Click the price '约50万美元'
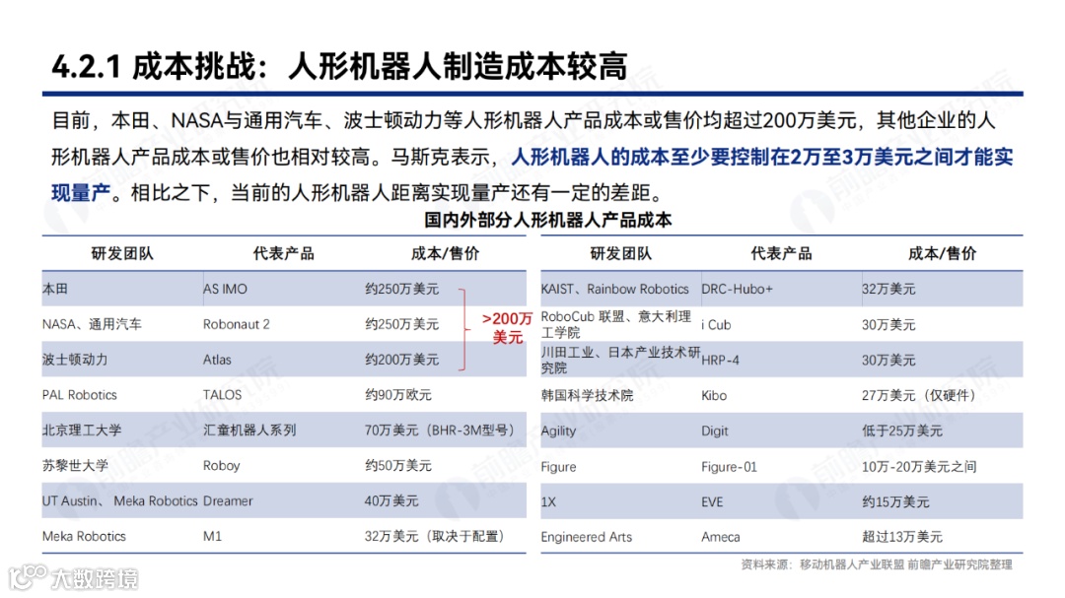The width and height of the screenshot is (1065, 598). coord(398,466)
